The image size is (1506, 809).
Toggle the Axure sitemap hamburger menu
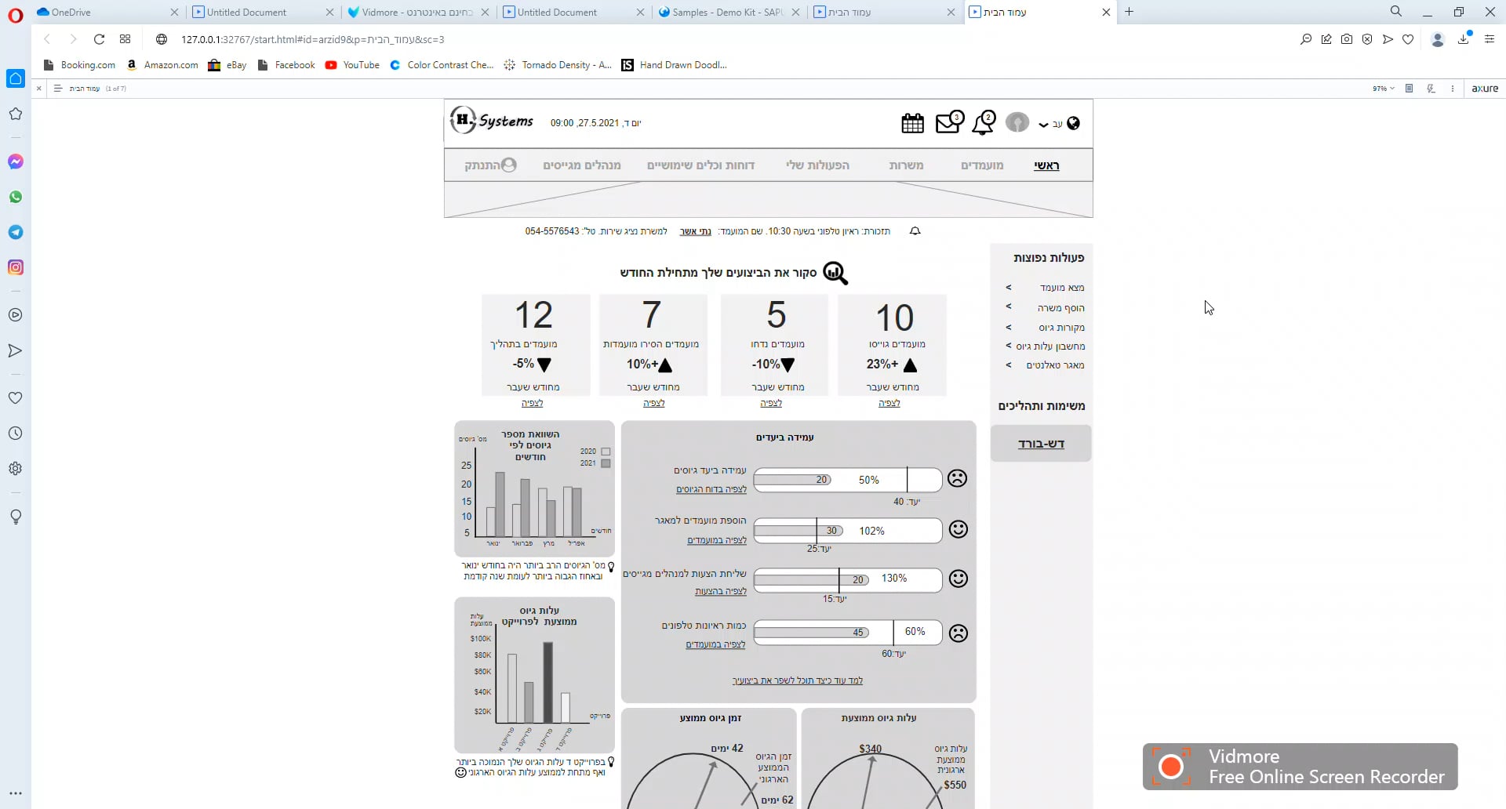(x=57, y=89)
